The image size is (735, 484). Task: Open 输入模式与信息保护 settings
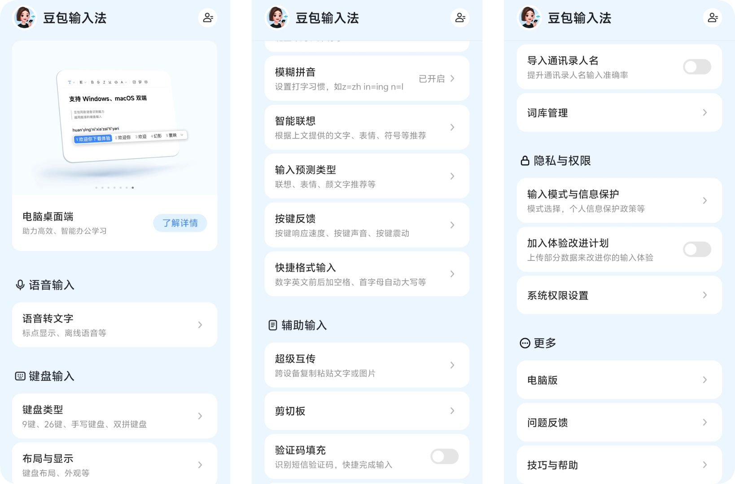[x=619, y=200]
